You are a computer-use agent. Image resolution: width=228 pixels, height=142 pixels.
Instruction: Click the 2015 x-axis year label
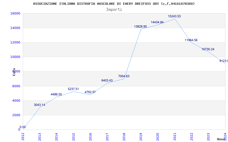[74, 137]
